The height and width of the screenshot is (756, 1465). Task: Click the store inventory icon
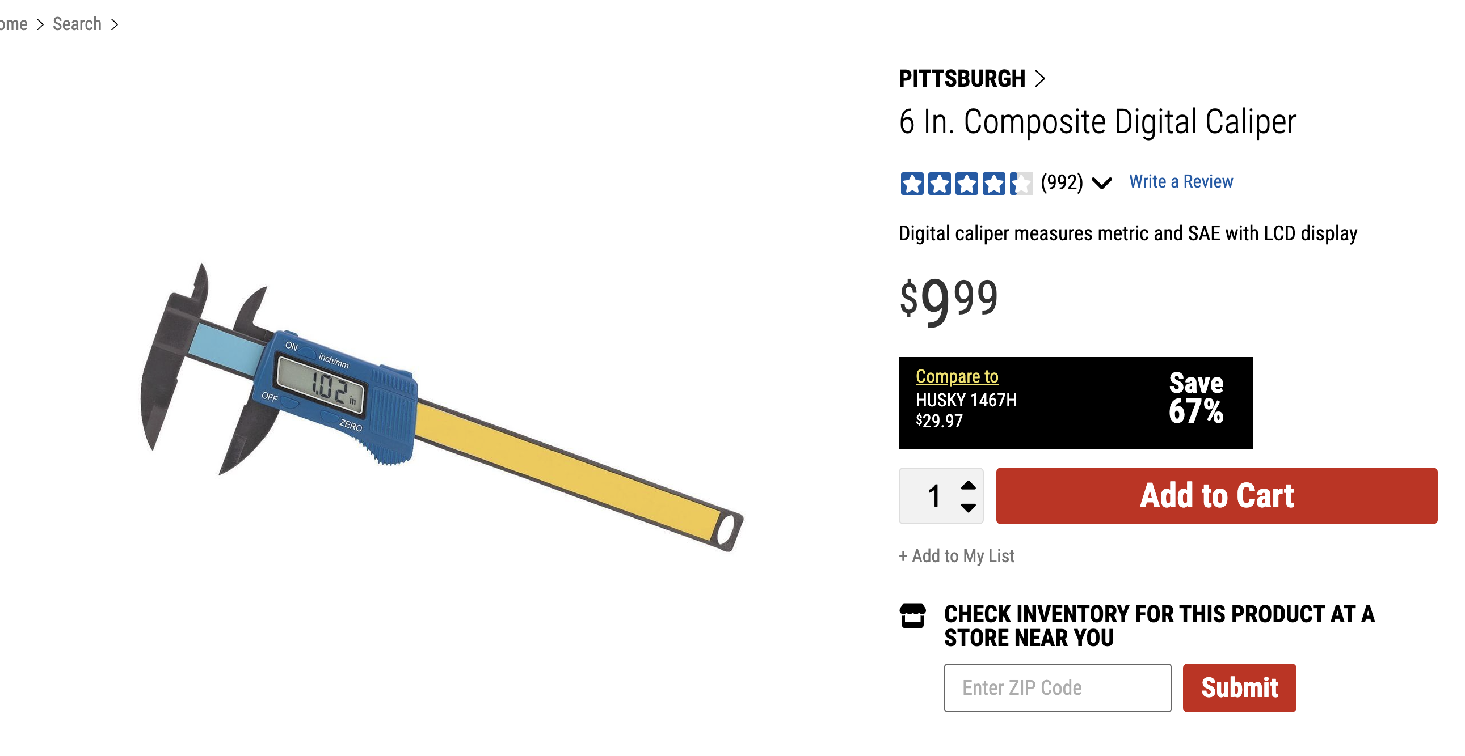(912, 615)
